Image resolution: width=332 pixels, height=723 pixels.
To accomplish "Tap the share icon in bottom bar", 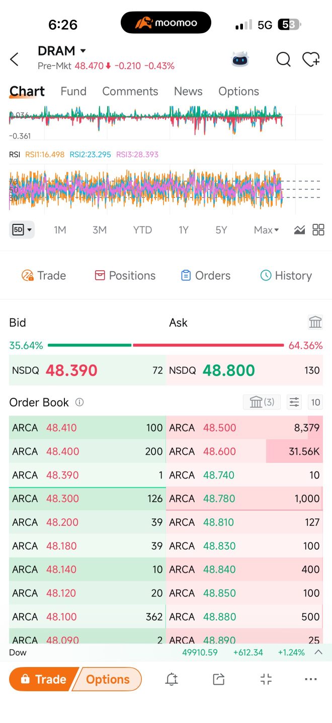I will 218,679.
